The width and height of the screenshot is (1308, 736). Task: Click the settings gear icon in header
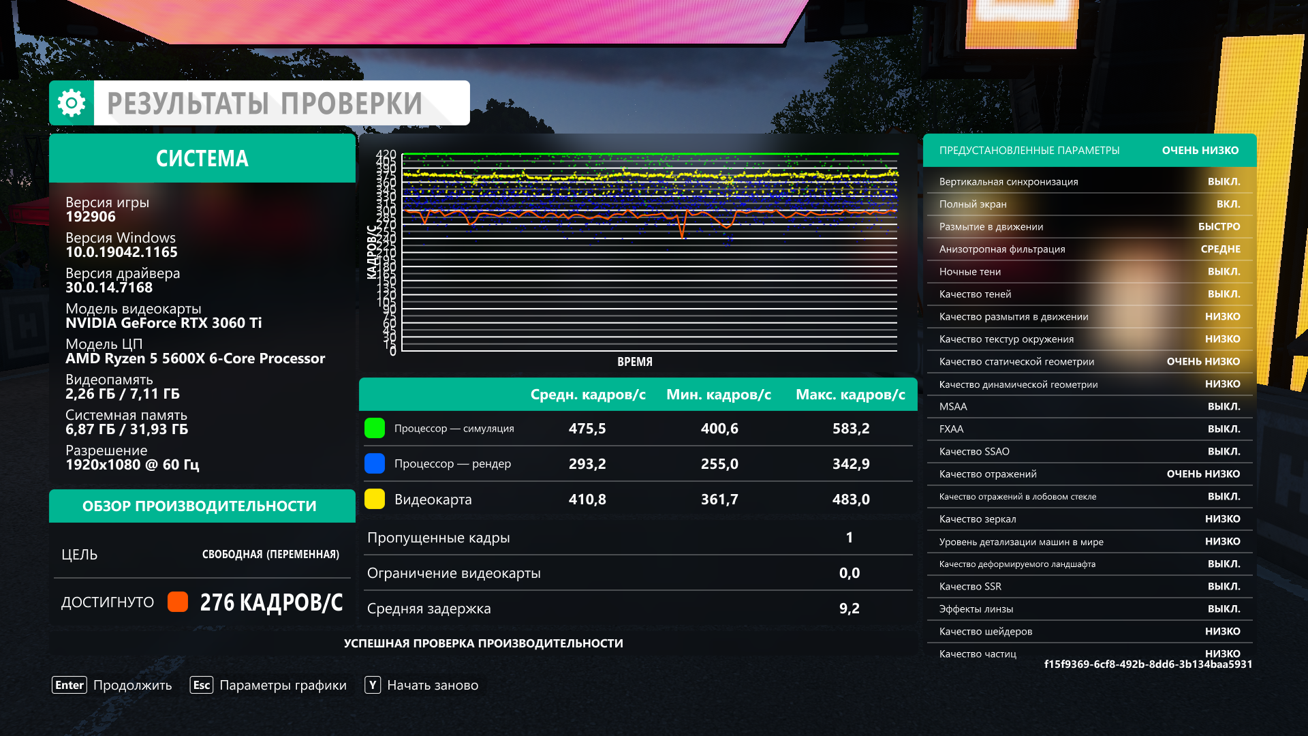click(x=72, y=103)
